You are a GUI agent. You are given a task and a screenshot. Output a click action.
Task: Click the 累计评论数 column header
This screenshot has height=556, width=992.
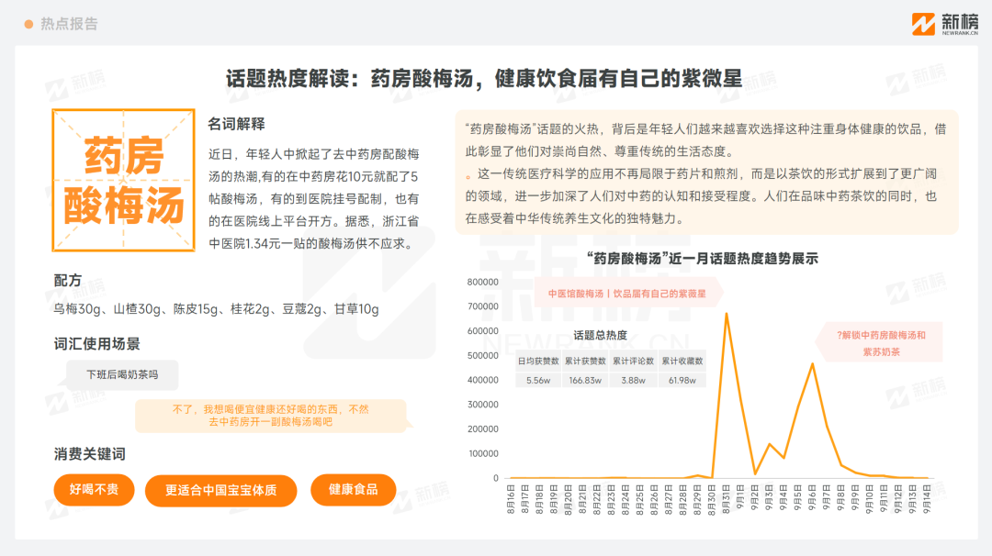coord(633,361)
